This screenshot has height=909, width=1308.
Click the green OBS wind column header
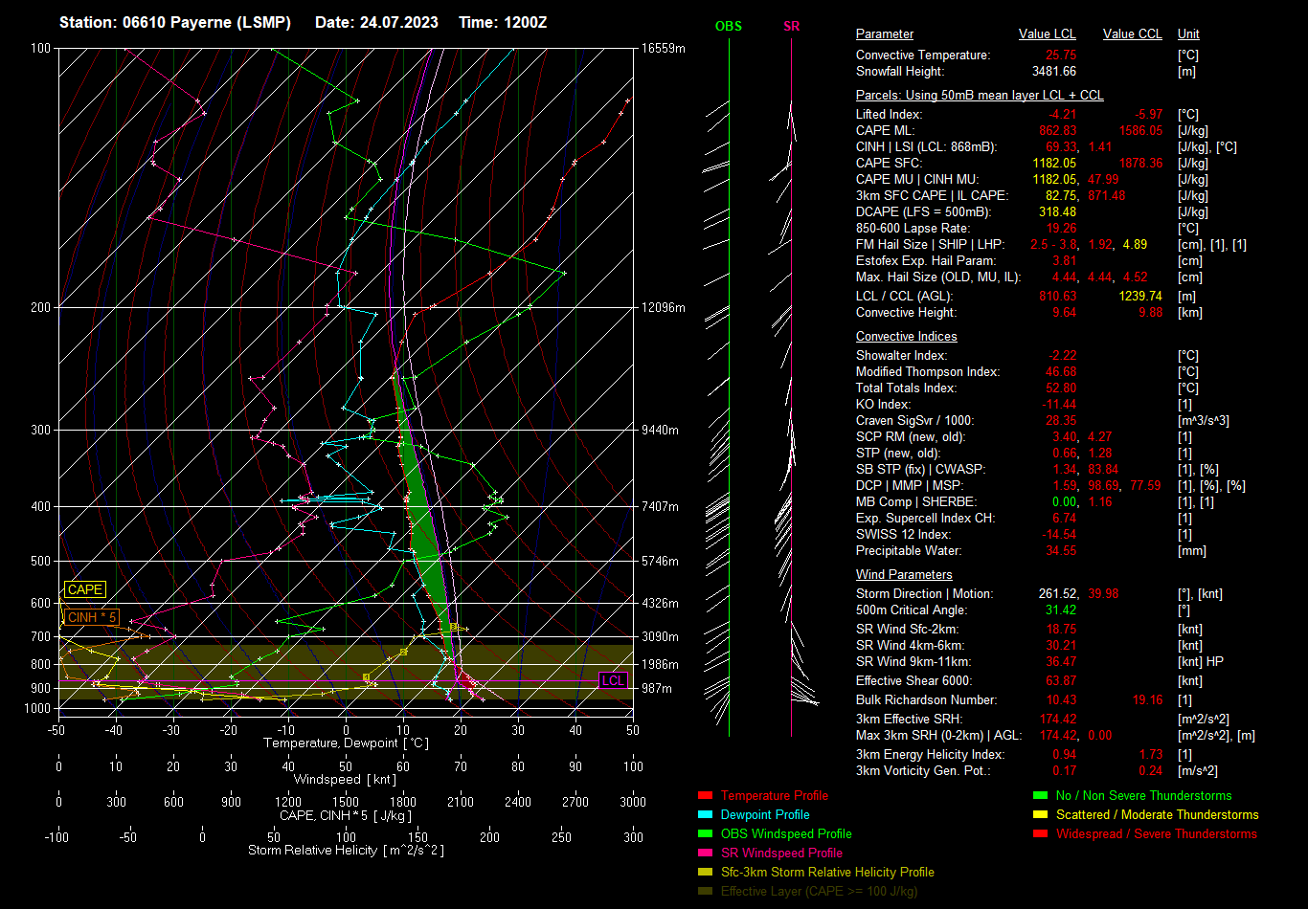728,27
